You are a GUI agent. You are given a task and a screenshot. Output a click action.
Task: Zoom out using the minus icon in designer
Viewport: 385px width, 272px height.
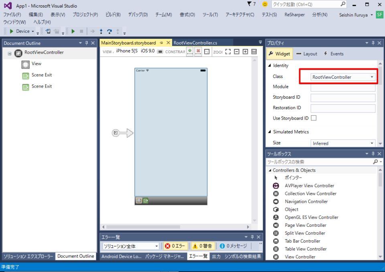237,52
